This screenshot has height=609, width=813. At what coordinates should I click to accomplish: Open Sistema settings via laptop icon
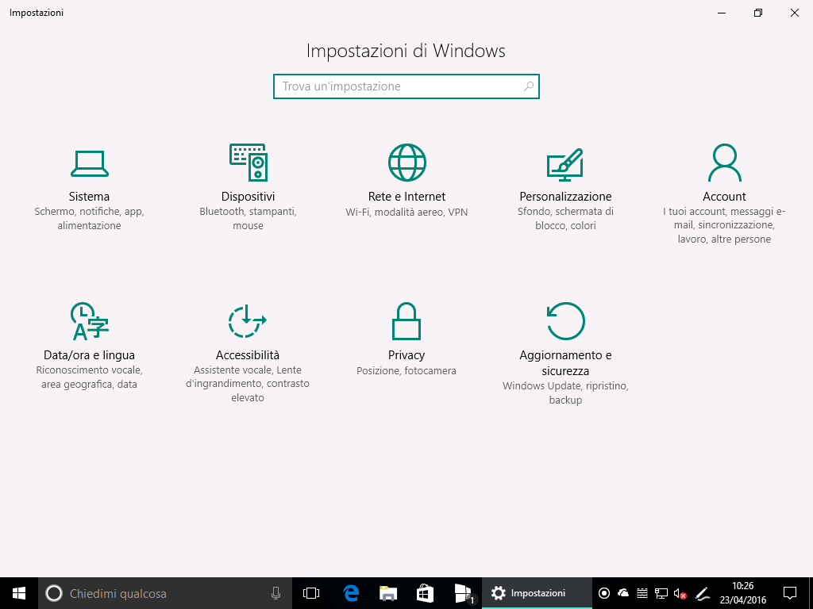[89, 163]
